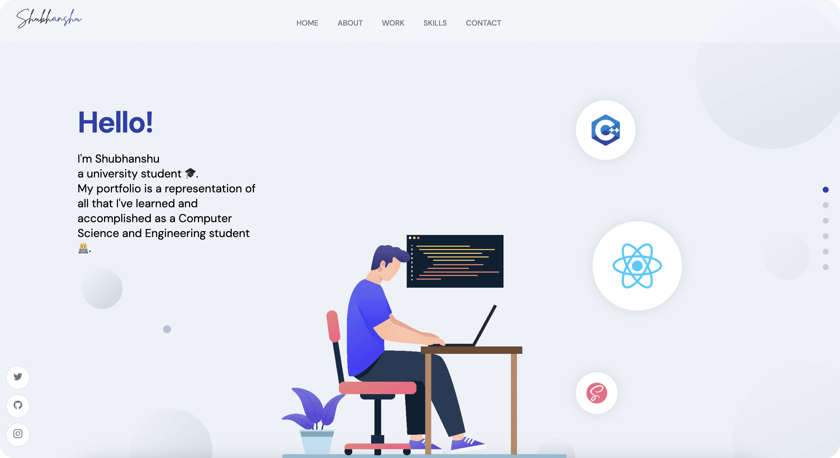Click the GitHub profile icon
This screenshot has width=840, height=458.
18,405
